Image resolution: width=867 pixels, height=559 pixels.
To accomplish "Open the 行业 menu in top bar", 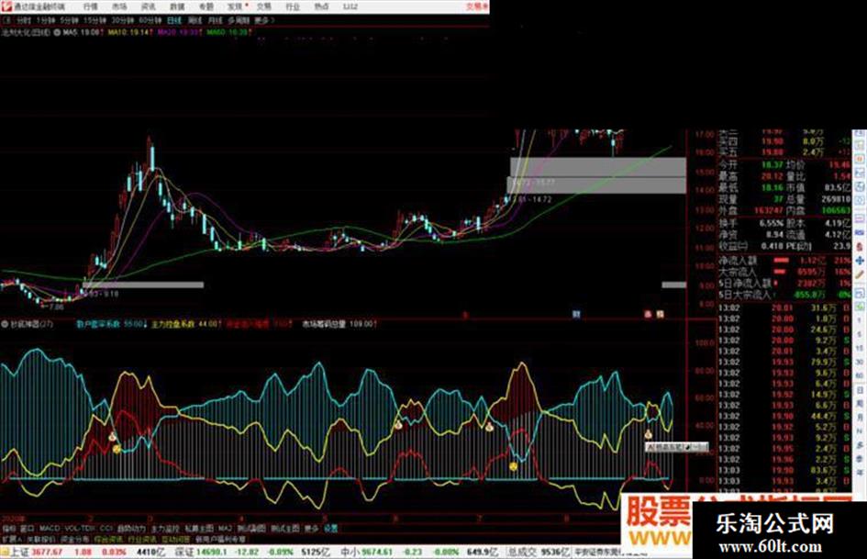I will [x=293, y=6].
